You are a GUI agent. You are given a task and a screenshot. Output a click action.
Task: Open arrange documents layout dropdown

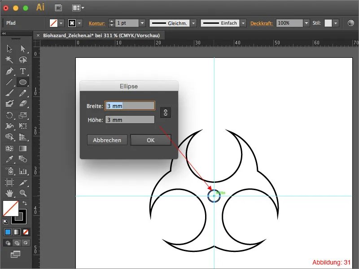tap(78, 8)
